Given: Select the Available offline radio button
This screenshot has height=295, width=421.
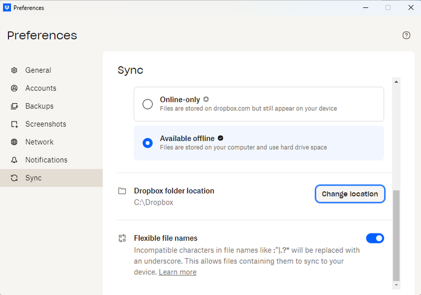Looking at the screenshot, I should (x=148, y=143).
